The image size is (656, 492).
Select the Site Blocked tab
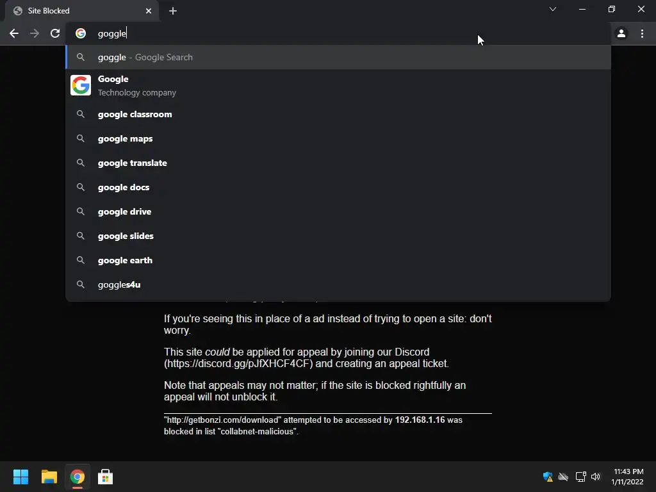point(81,11)
